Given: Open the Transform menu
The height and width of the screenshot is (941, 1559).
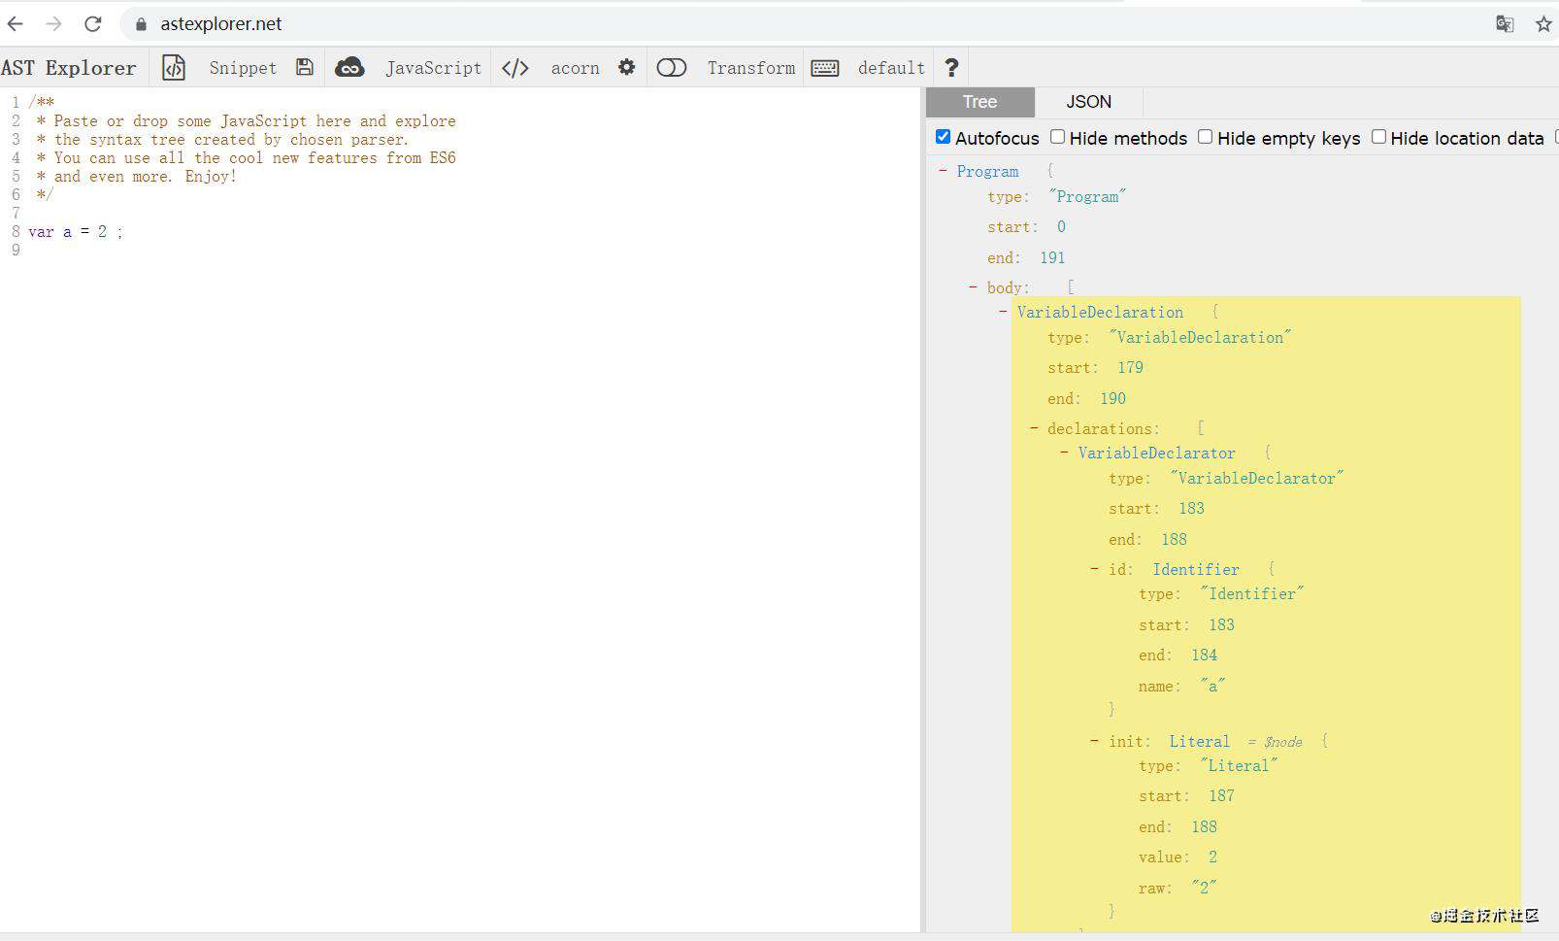Looking at the screenshot, I should (x=750, y=67).
